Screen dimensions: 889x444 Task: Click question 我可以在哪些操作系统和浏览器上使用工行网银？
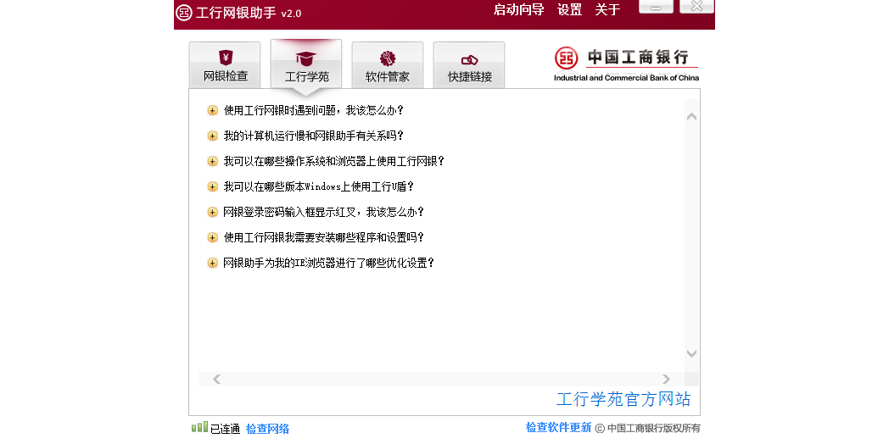click(334, 161)
